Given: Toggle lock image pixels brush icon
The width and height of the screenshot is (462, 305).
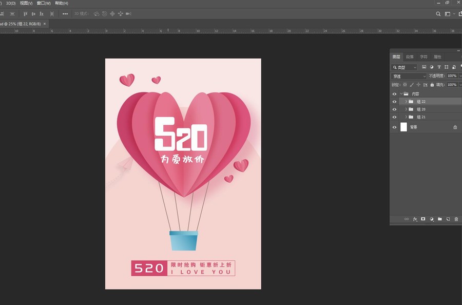Looking at the screenshot, I should click(412, 85).
